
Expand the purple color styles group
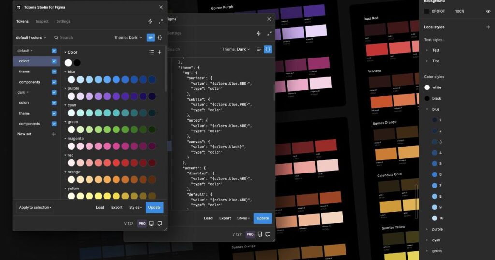pos(437,230)
